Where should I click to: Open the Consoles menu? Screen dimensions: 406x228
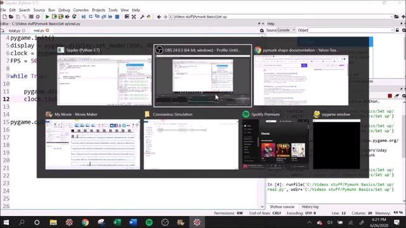81,10
